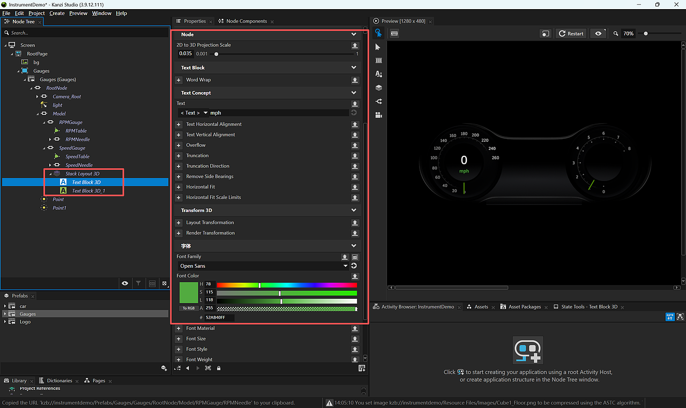Image resolution: width=686 pixels, height=408 pixels.
Task: Click the hue H slider in Font Color
Action: (287, 285)
